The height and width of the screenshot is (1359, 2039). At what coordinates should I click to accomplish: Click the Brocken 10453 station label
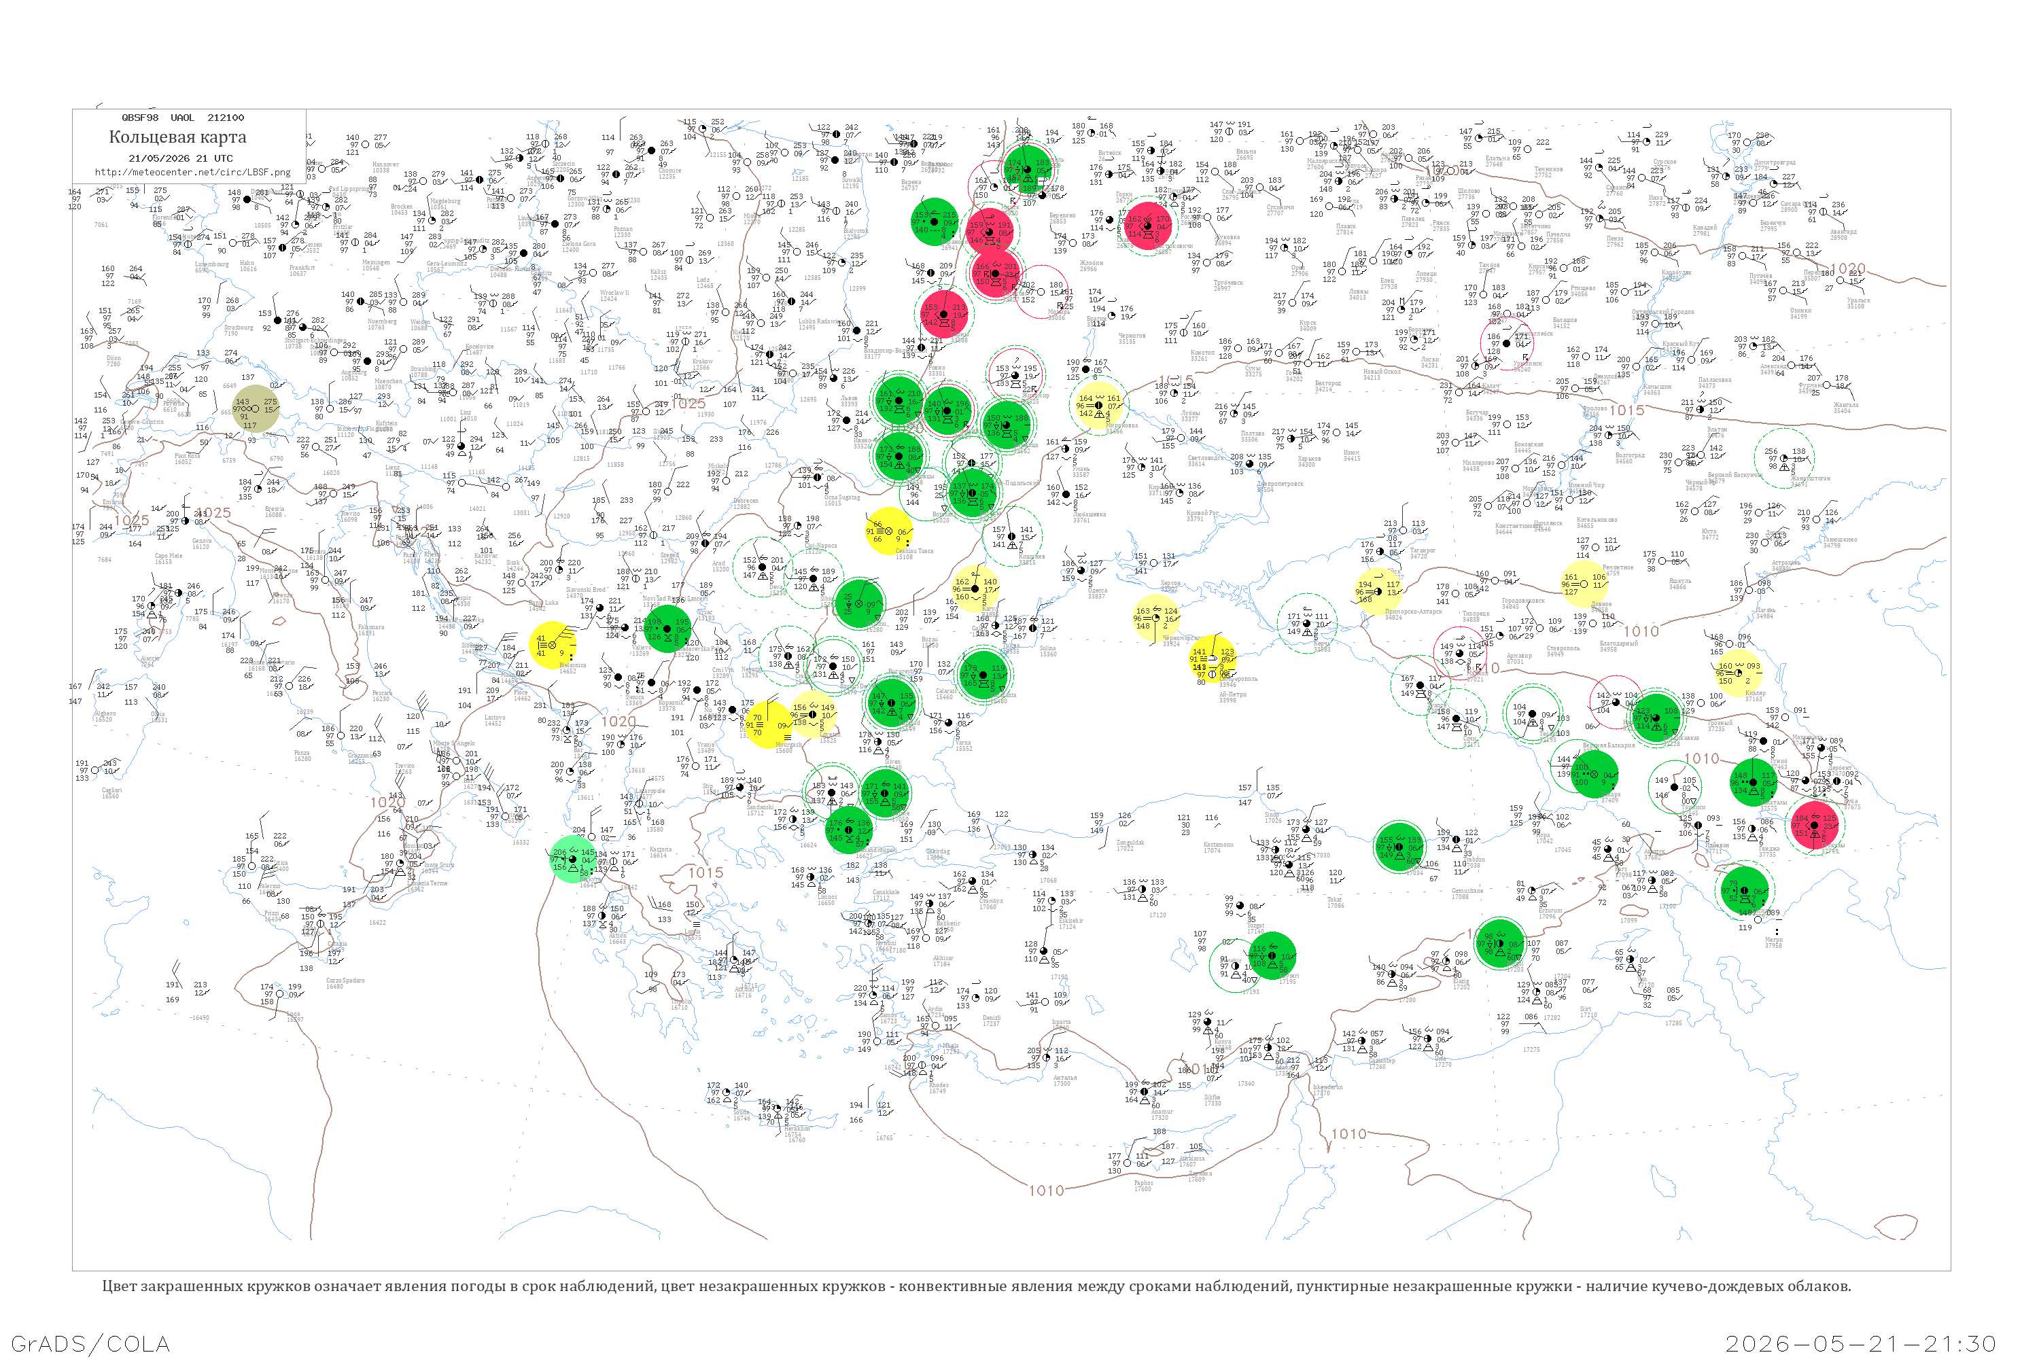[x=402, y=209]
